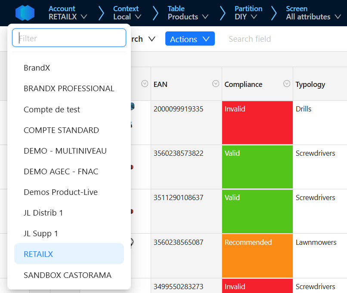
Task: Click the account Filter input field
Action: click(69, 38)
